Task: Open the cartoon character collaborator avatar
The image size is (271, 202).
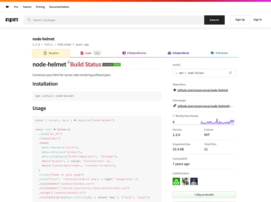Action: point(185,181)
